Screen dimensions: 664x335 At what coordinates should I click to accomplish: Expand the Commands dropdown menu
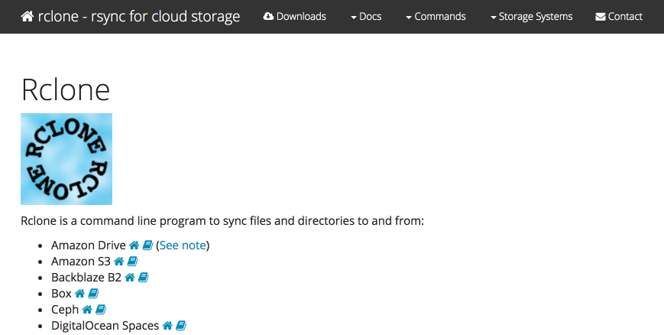tap(436, 17)
